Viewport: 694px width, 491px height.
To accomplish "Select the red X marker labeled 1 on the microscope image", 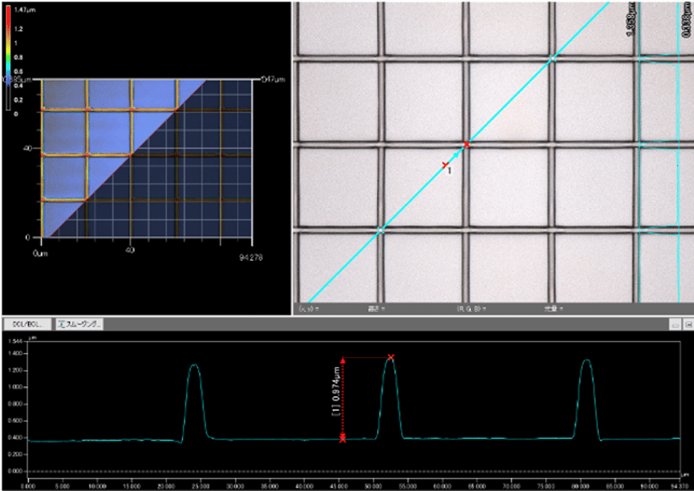I will coord(445,166).
